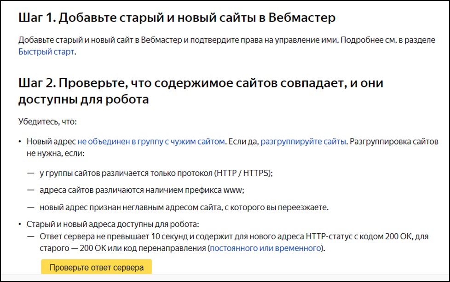The image size is (450, 282).
Task: Select the item «новый адрес признан неглавным адресом сайта»
Action: coord(184,207)
